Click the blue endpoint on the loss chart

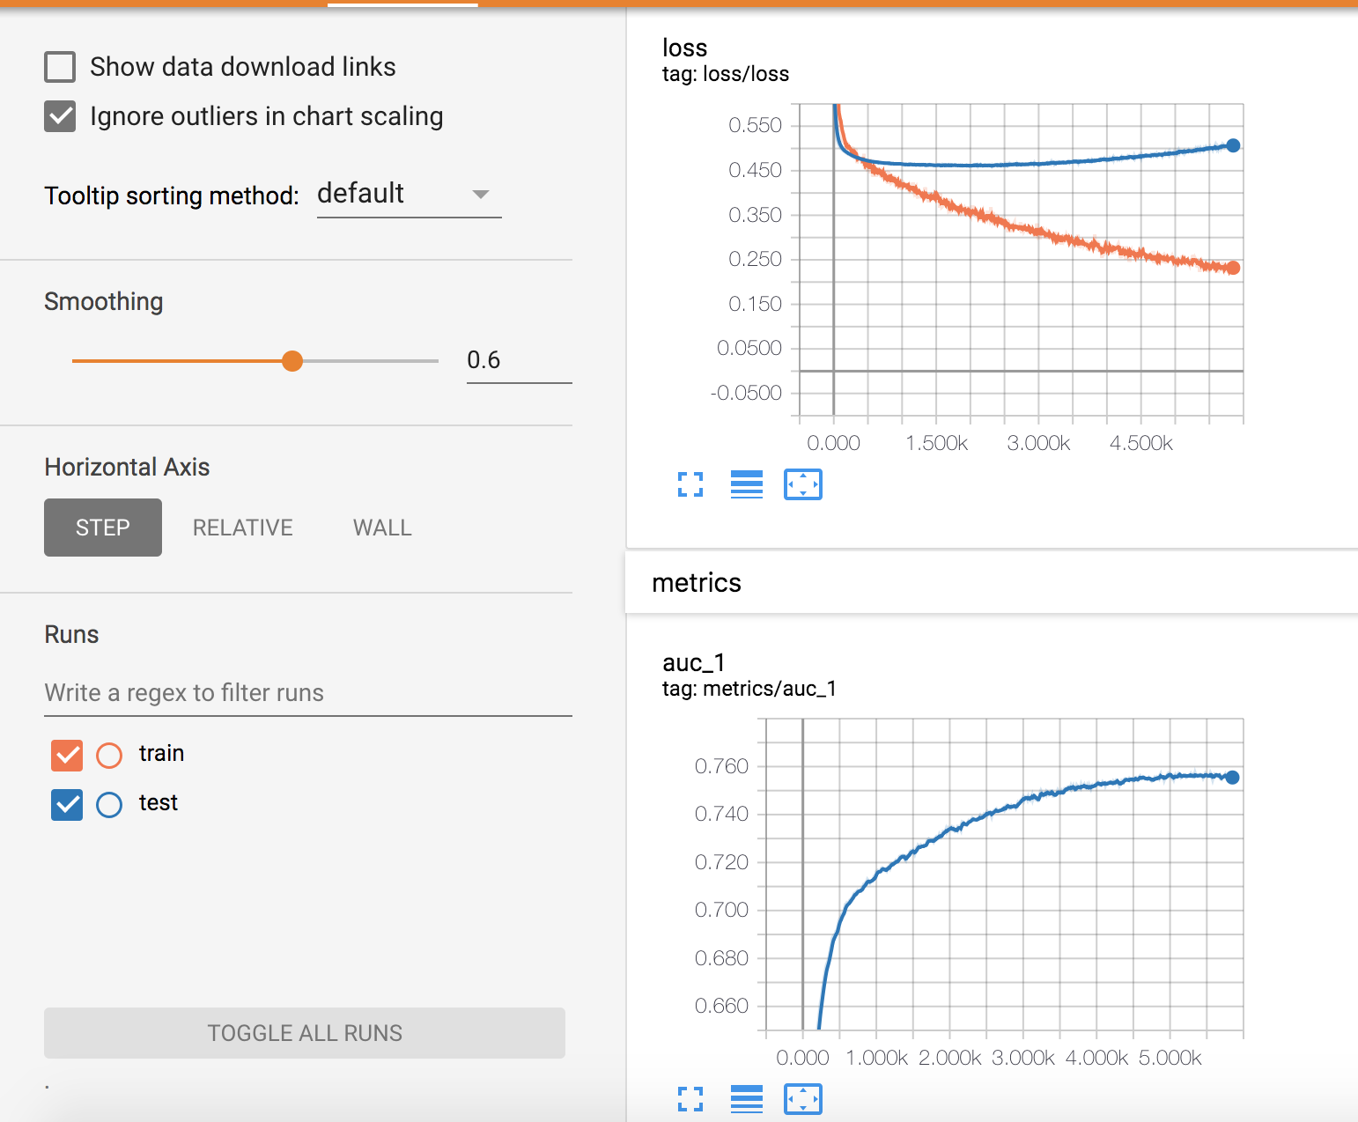[x=1233, y=145]
